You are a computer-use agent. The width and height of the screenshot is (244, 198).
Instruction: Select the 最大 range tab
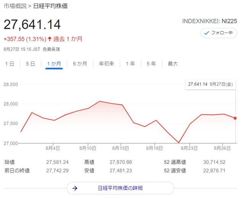point(173,64)
